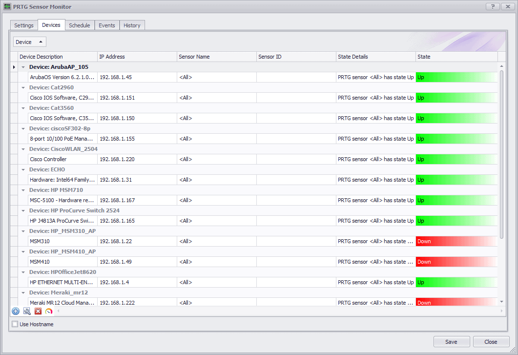This screenshot has height=355, width=518.
Task: Collapse the Device: CiscoWLAN_2504 group
Action: pos(23,149)
